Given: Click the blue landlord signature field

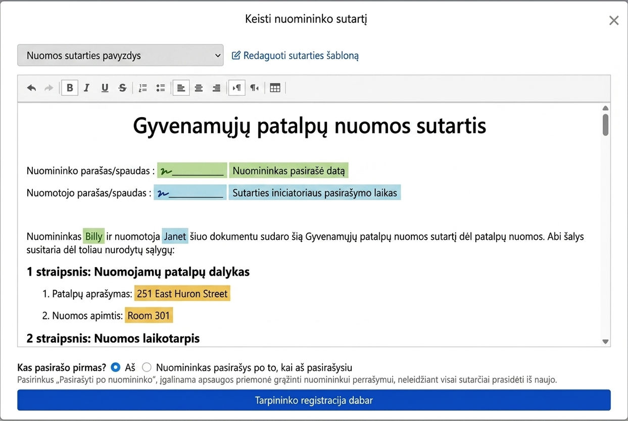Looking at the screenshot, I should point(190,193).
